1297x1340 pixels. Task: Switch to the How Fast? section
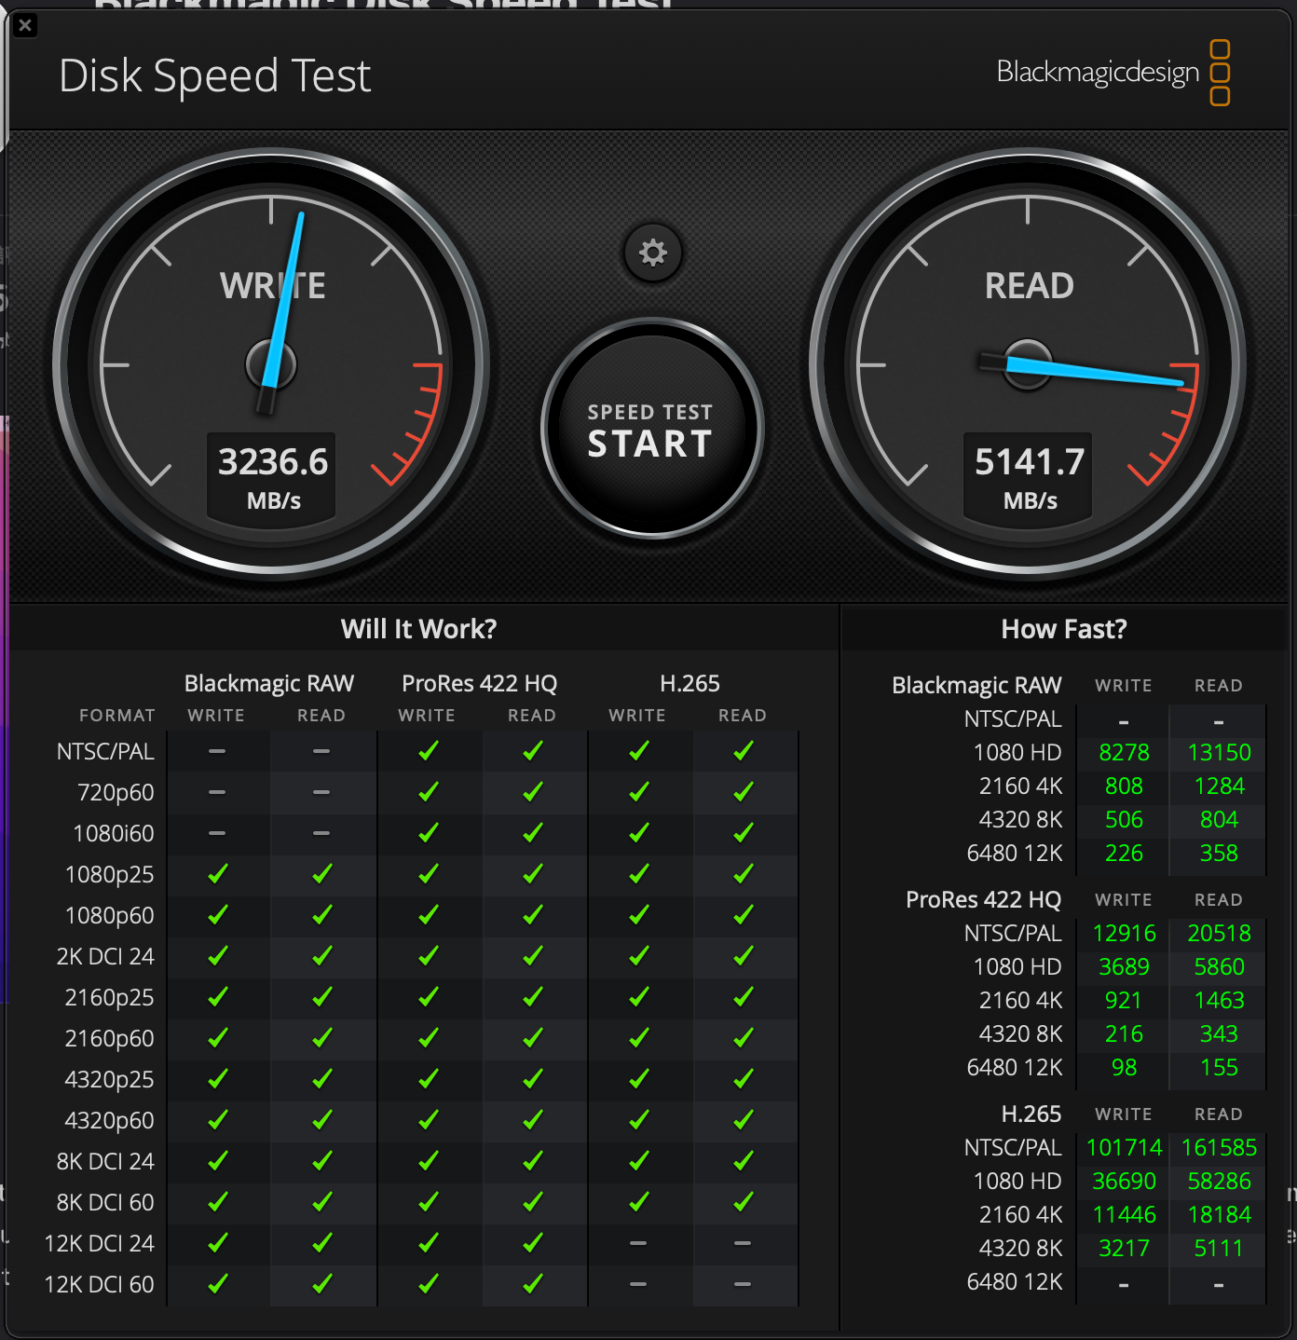[1063, 629]
